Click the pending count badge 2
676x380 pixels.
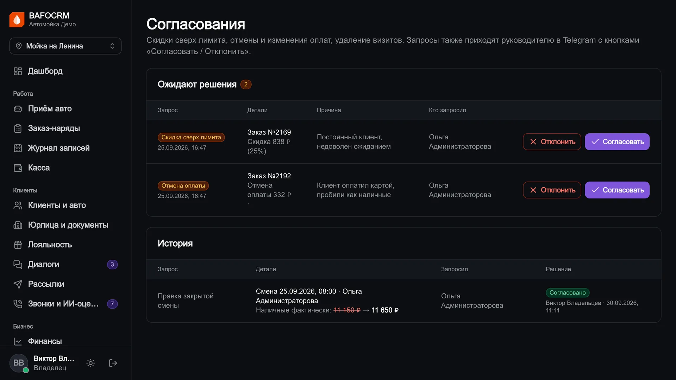246,84
